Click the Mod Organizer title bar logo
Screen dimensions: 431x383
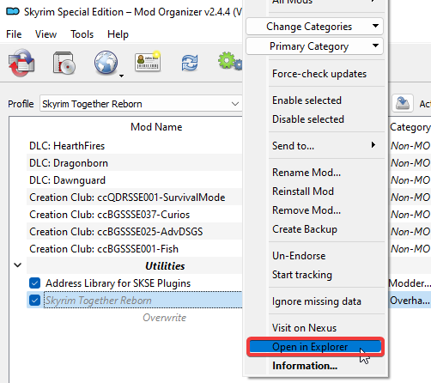(x=13, y=12)
